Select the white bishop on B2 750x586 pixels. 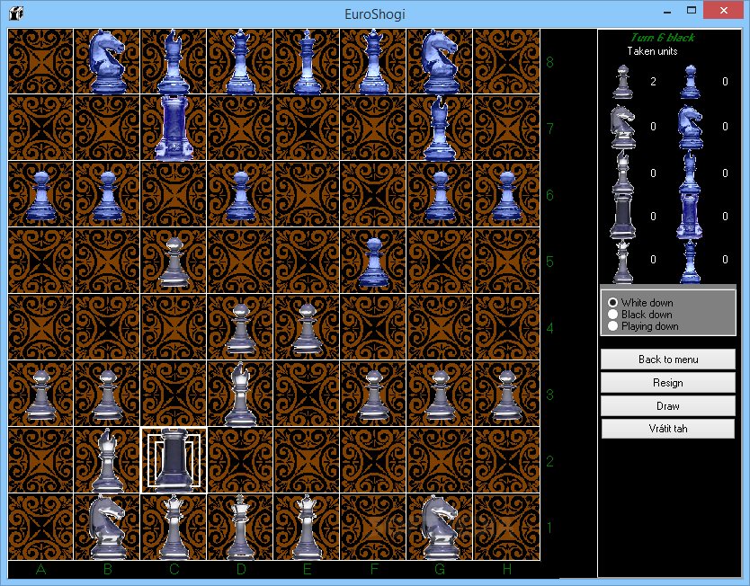(107, 460)
